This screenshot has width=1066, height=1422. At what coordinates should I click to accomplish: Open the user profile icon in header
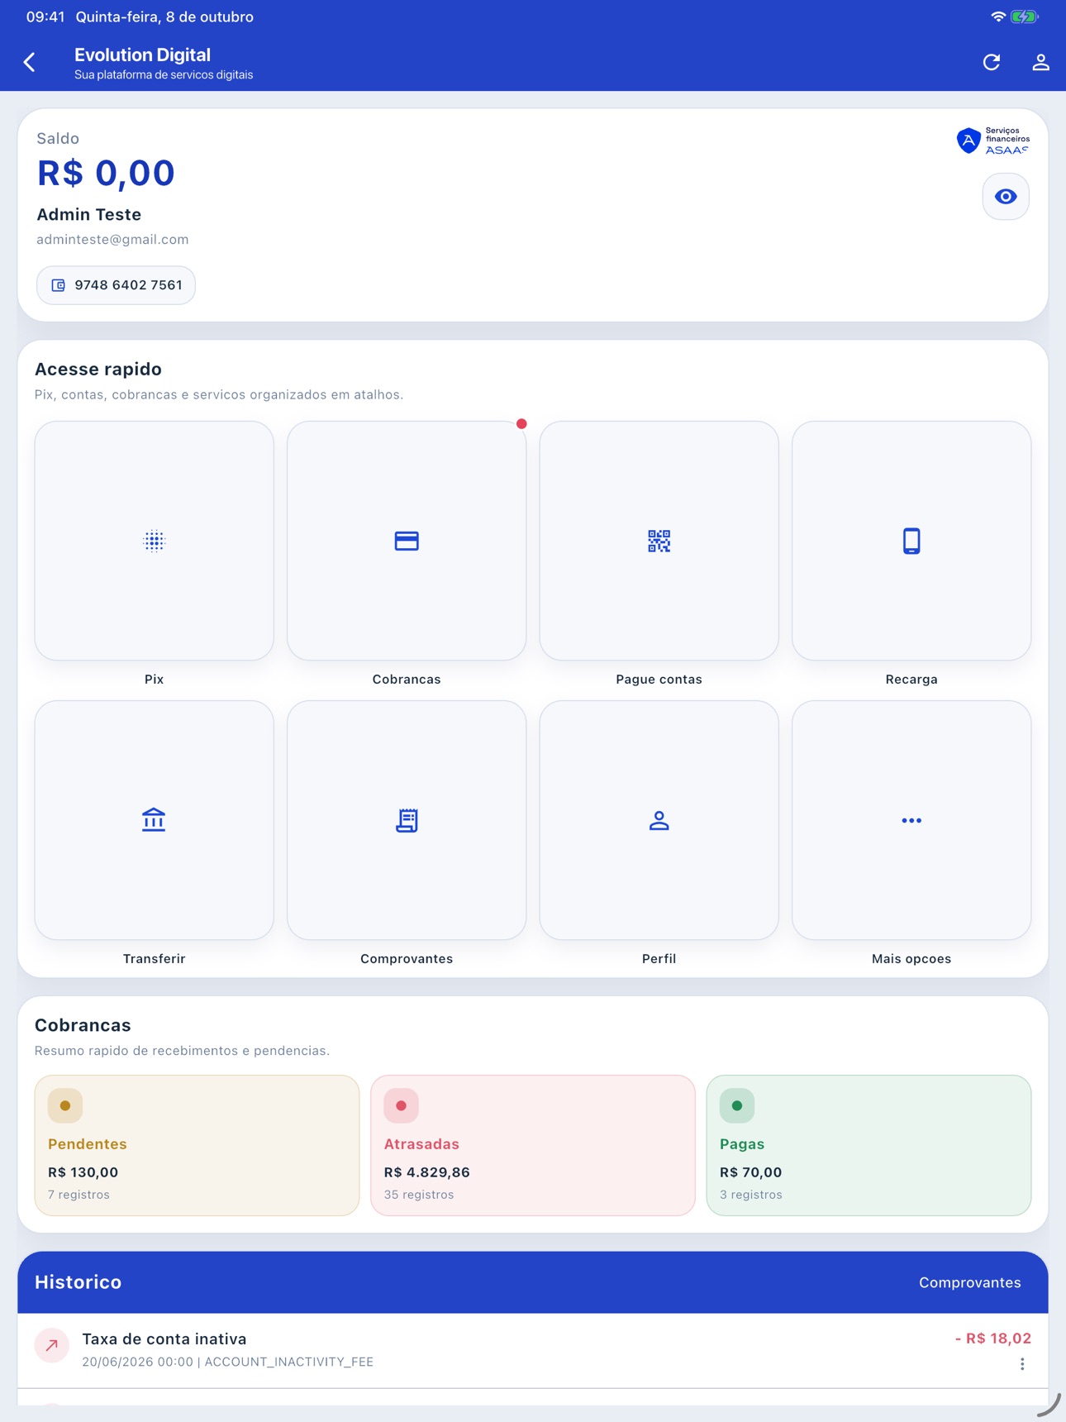(x=1040, y=62)
